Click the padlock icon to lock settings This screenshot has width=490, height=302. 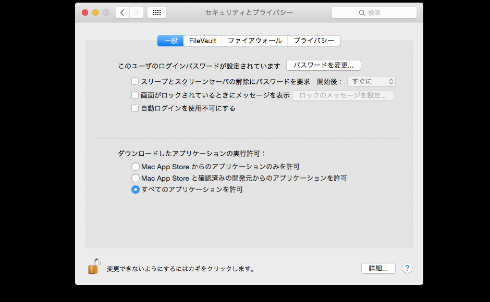click(x=94, y=267)
